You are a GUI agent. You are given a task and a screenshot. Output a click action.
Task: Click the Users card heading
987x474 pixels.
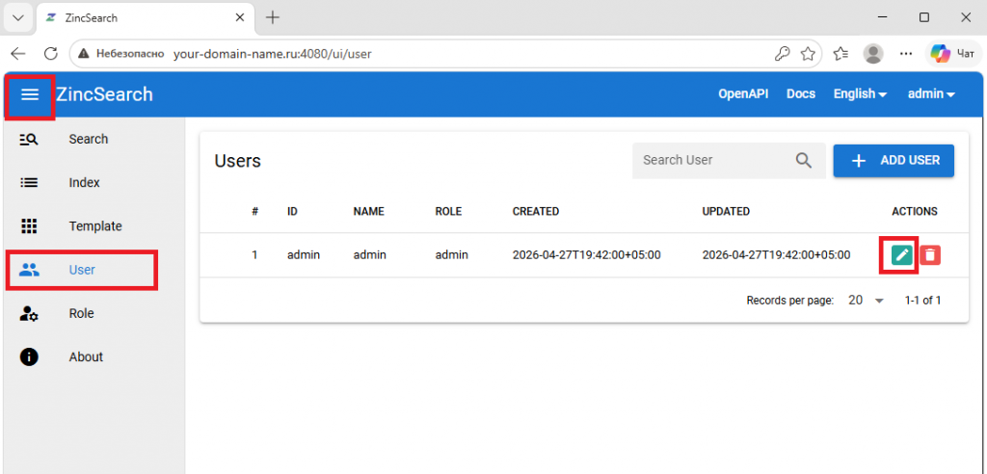pos(237,161)
